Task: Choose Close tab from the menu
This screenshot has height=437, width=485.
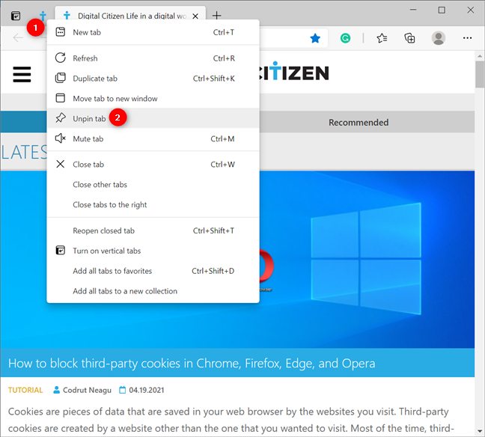Action: (x=153, y=164)
